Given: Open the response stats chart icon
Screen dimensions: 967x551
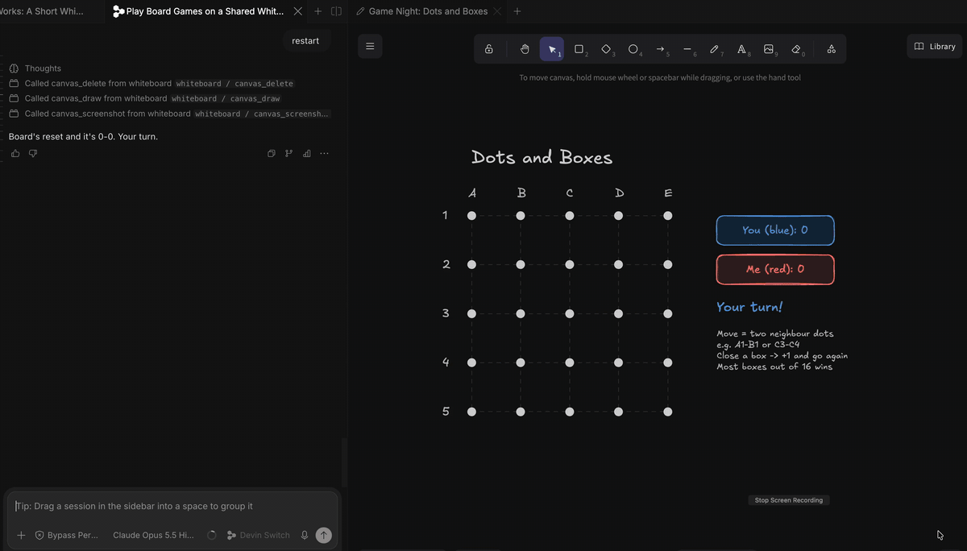Looking at the screenshot, I should point(306,153).
